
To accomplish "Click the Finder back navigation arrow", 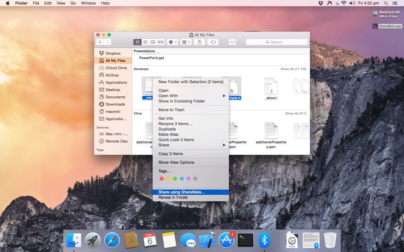I will [x=100, y=42].
